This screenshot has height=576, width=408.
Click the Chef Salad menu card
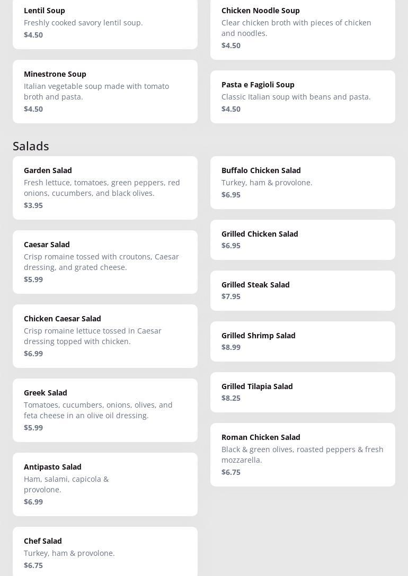coord(105,552)
